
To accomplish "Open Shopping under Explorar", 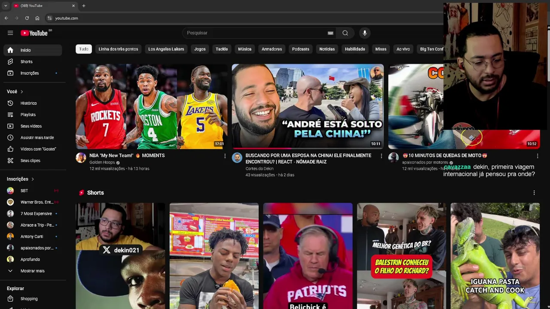I will click(x=33, y=299).
